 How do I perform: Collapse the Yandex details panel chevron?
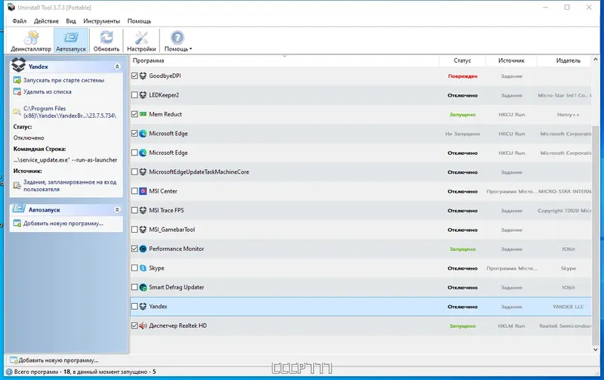[x=117, y=66]
